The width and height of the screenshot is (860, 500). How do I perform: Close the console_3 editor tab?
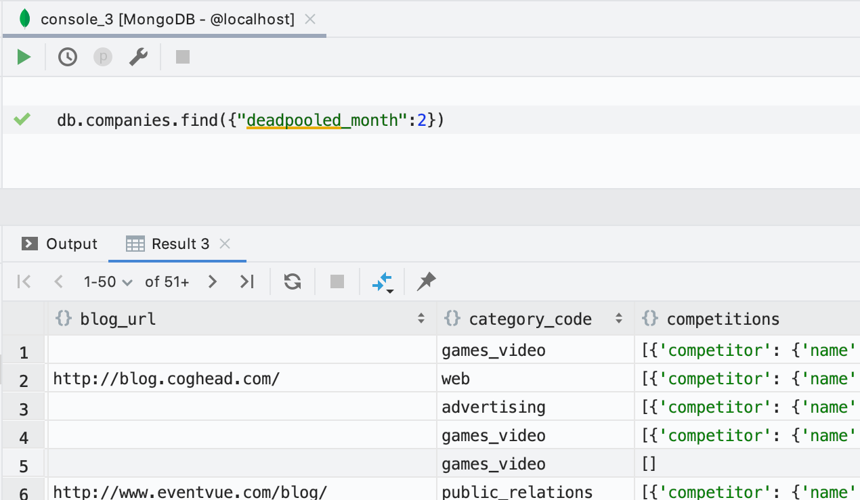coord(310,19)
